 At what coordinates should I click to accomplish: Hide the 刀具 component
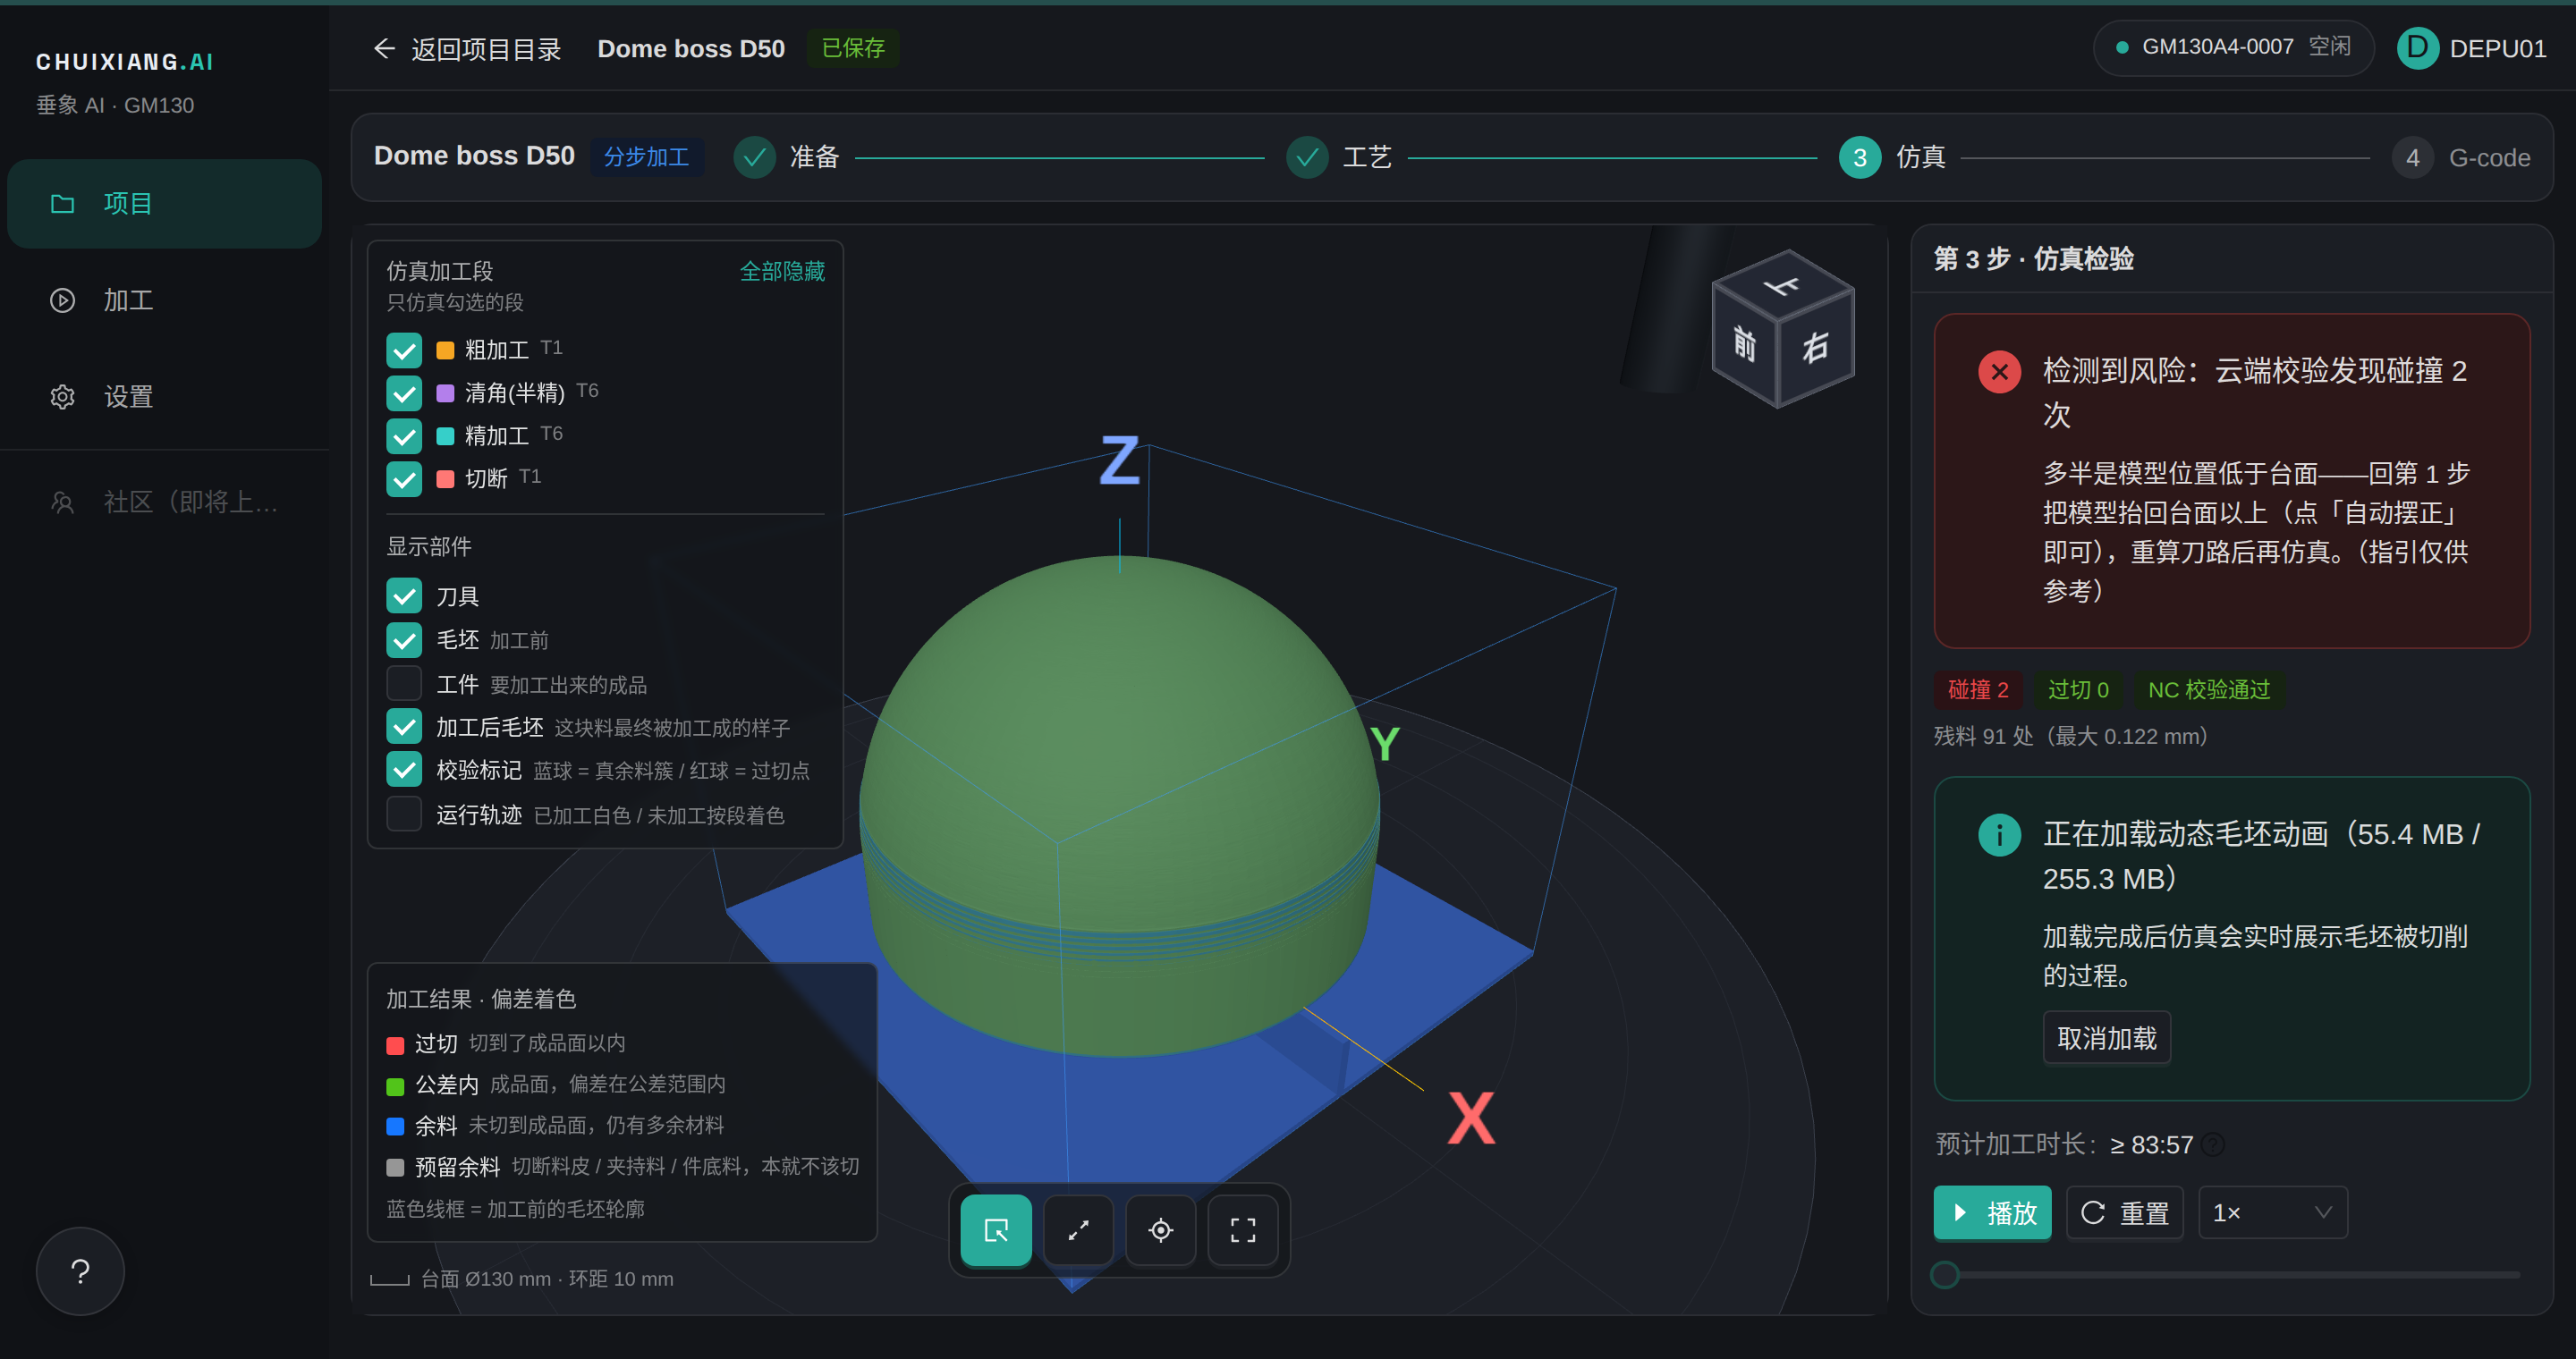pyautogui.click(x=404, y=596)
